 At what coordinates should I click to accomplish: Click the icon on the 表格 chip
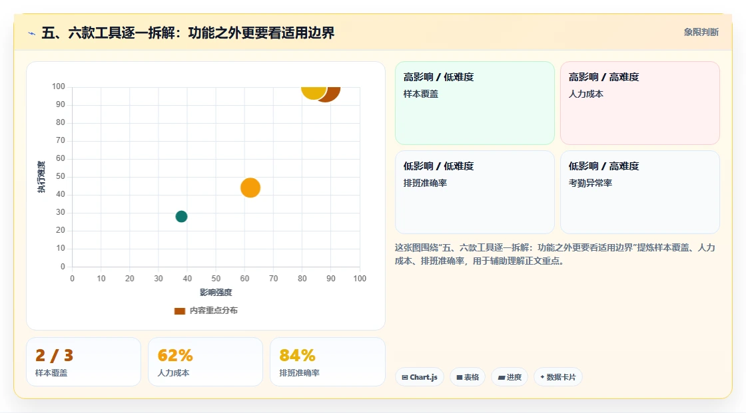pos(460,377)
